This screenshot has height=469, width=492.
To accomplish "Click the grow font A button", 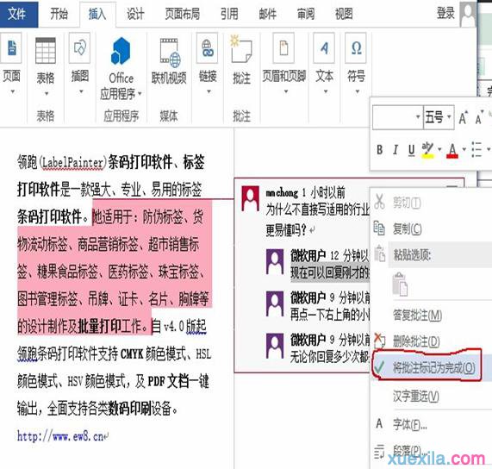I will tap(463, 117).
